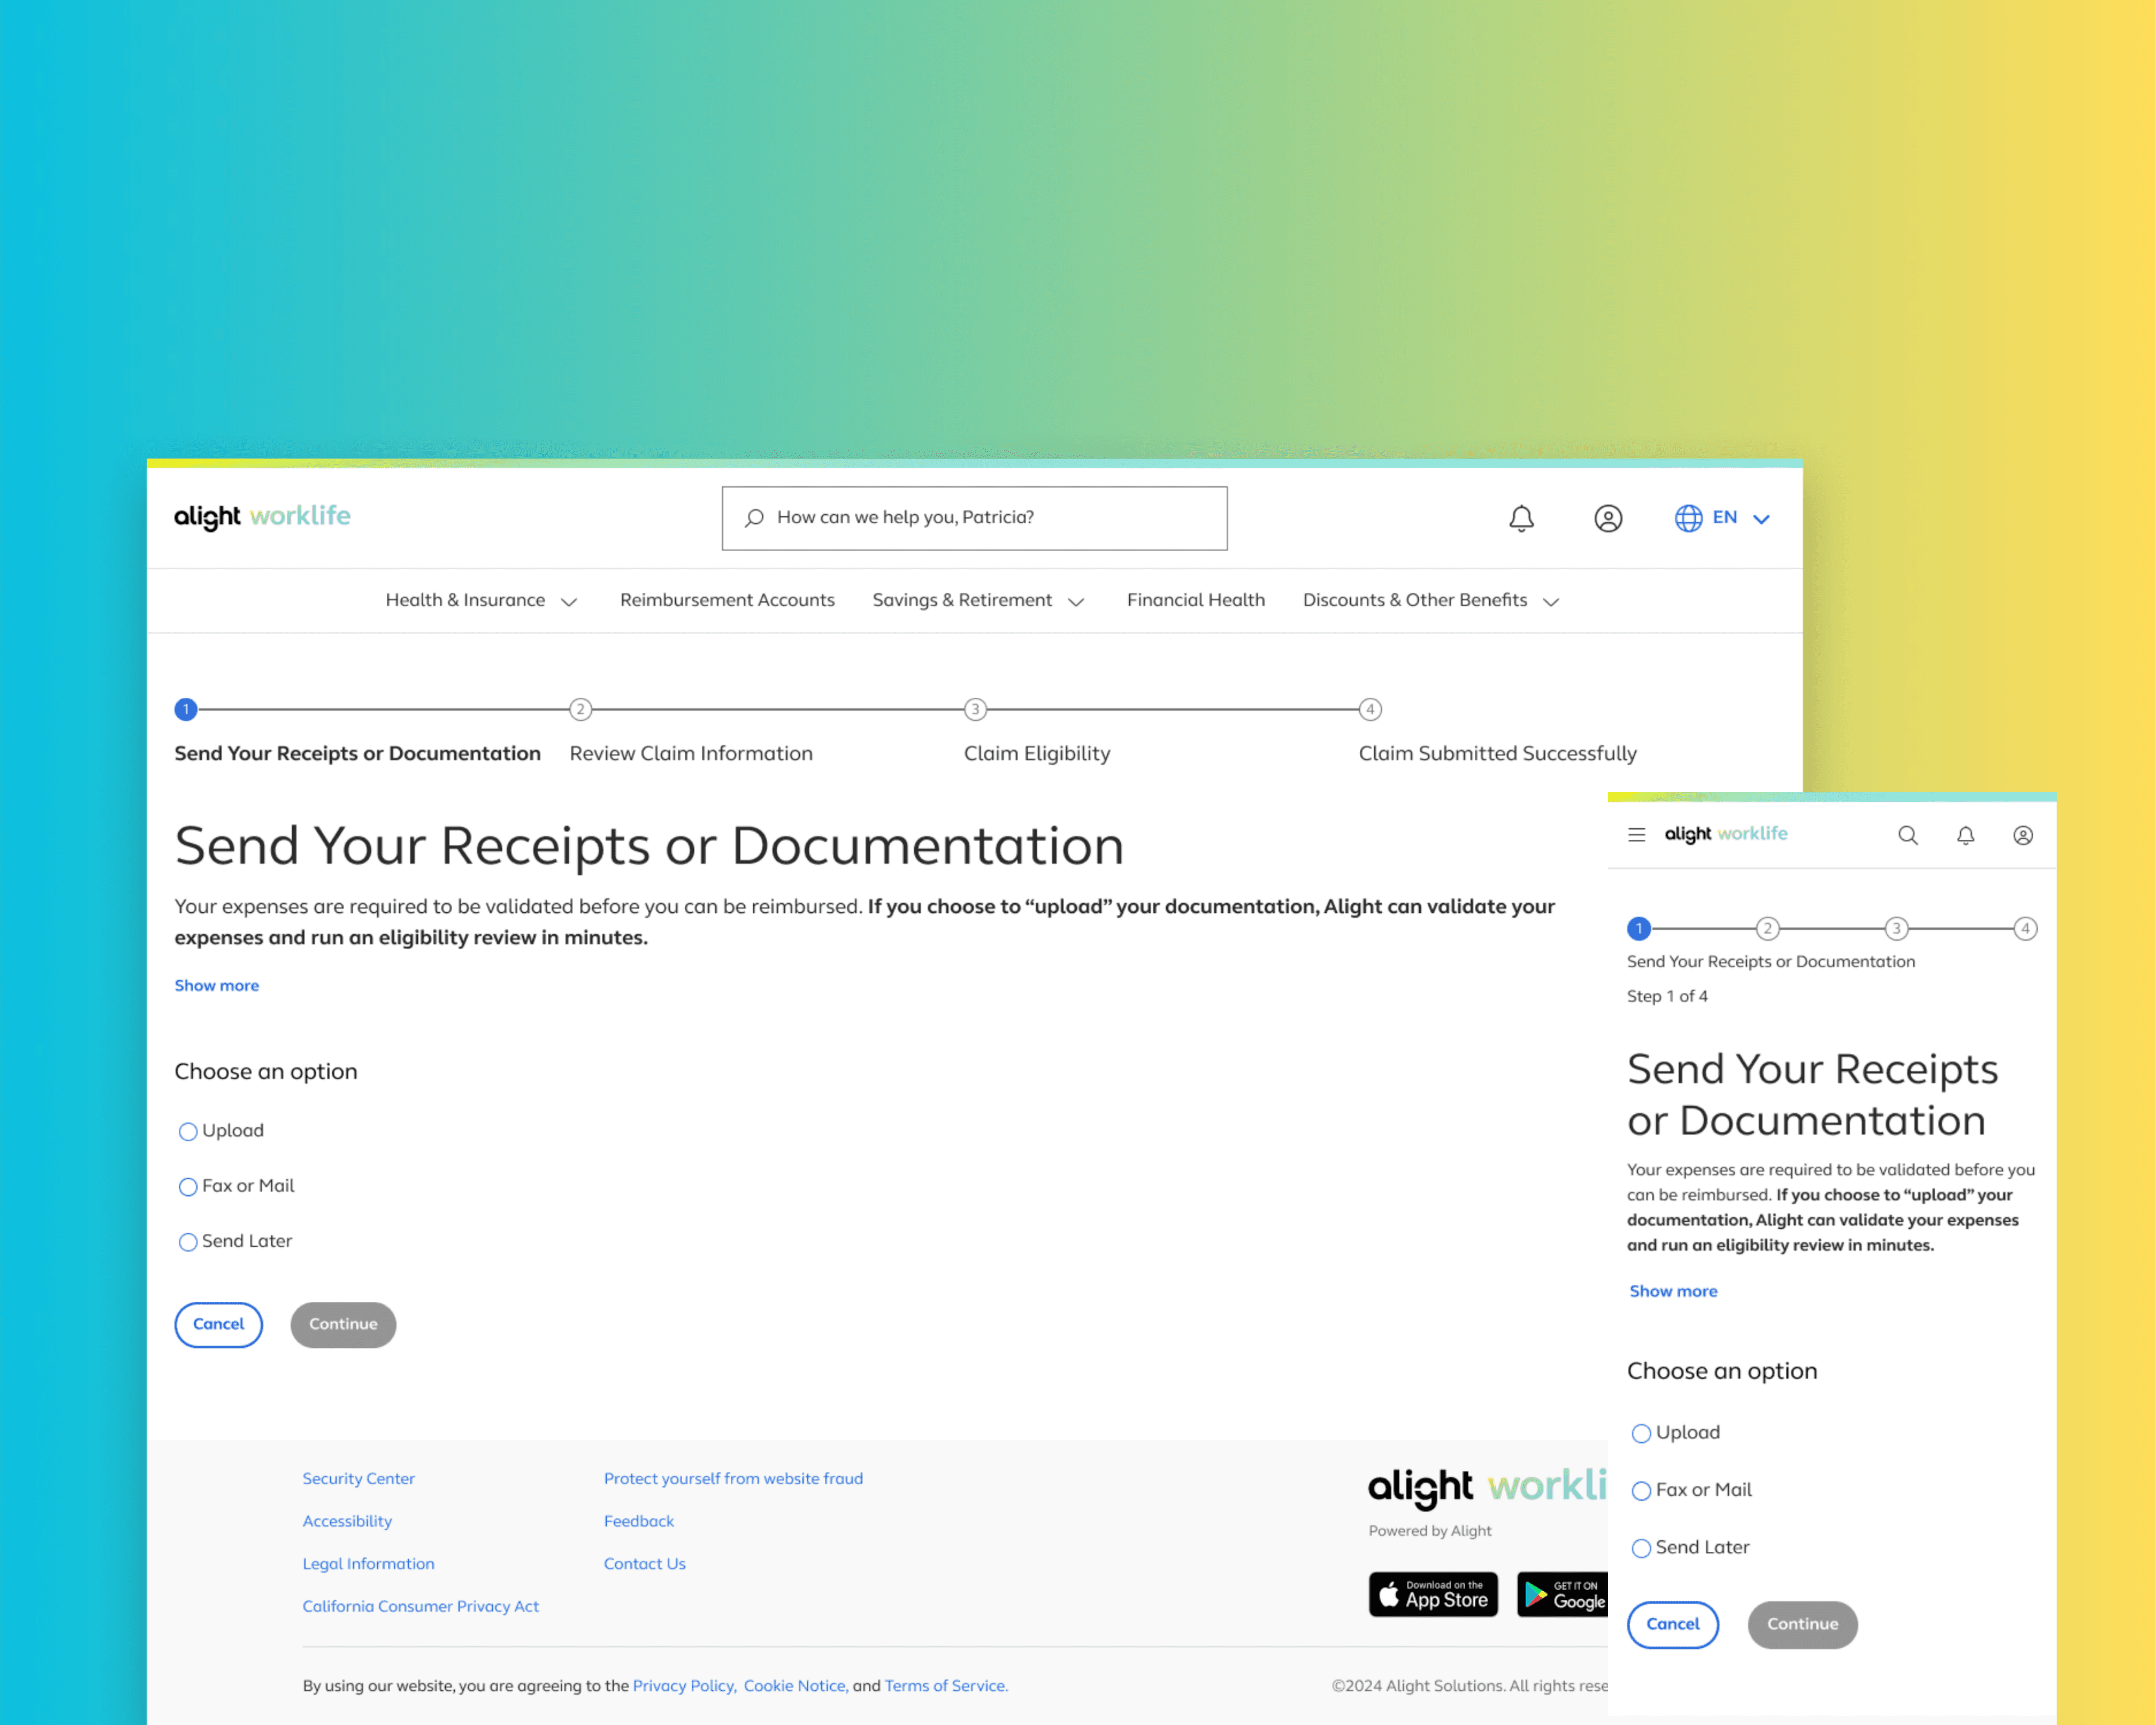Click the desktop Cancel button
The height and width of the screenshot is (1725, 2156).
tap(218, 1324)
